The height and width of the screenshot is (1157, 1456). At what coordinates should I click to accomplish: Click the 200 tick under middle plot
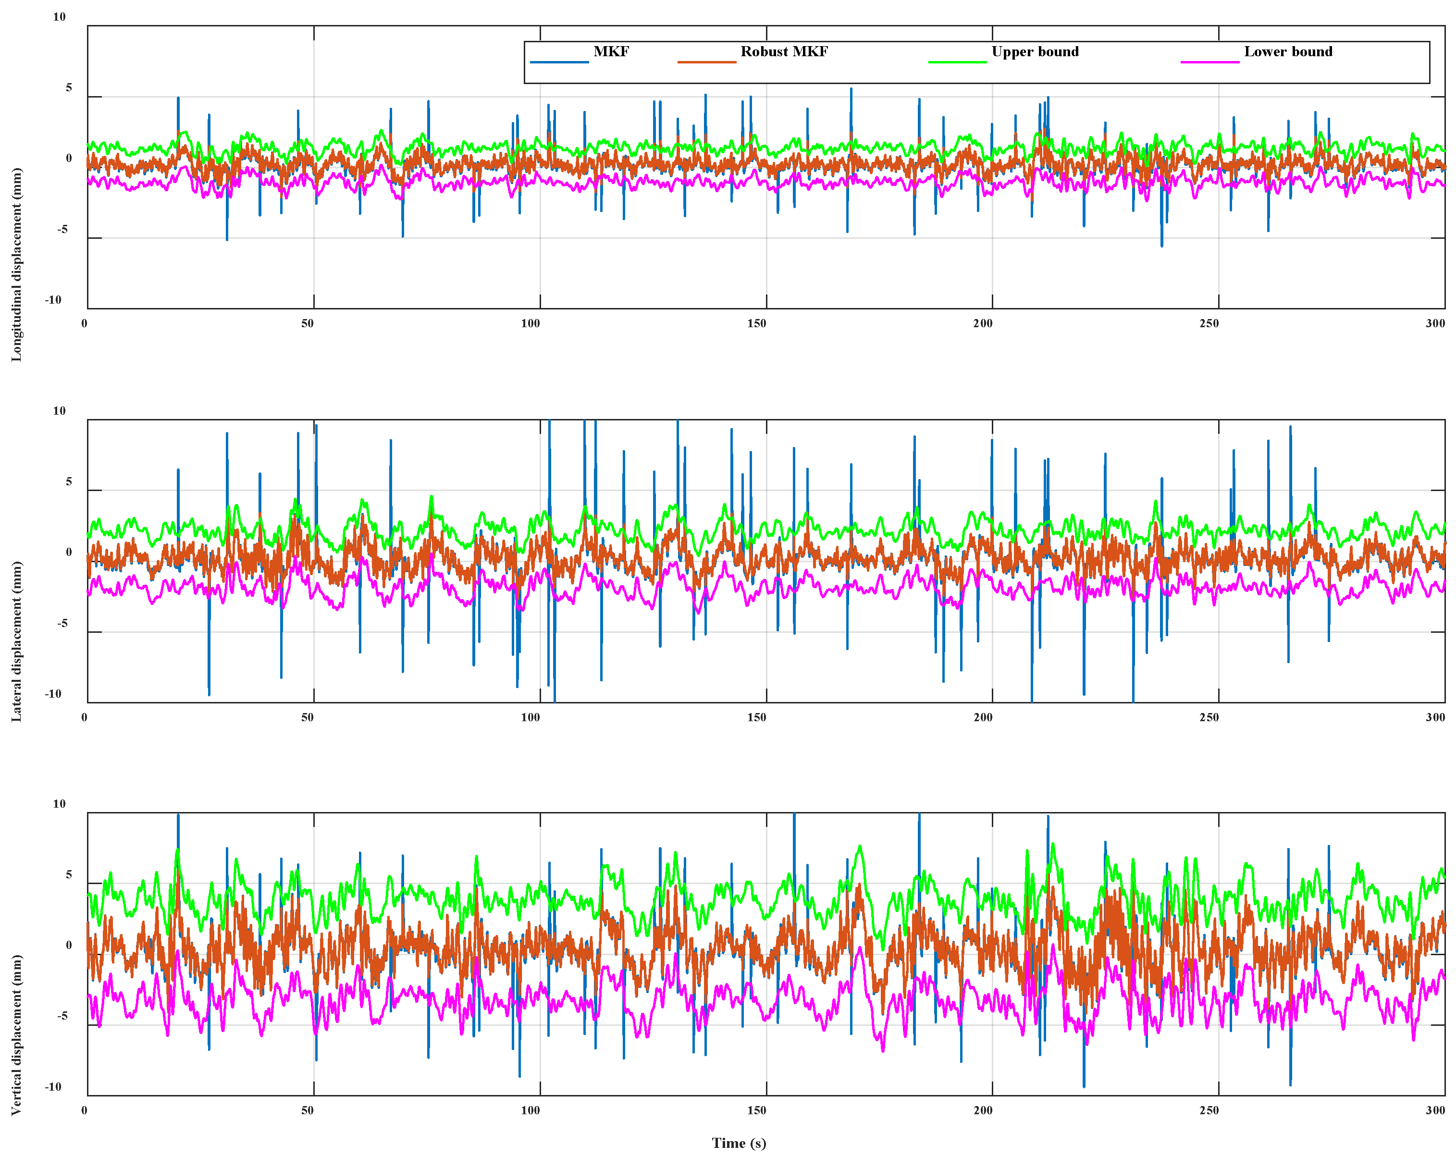click(983, 717)
